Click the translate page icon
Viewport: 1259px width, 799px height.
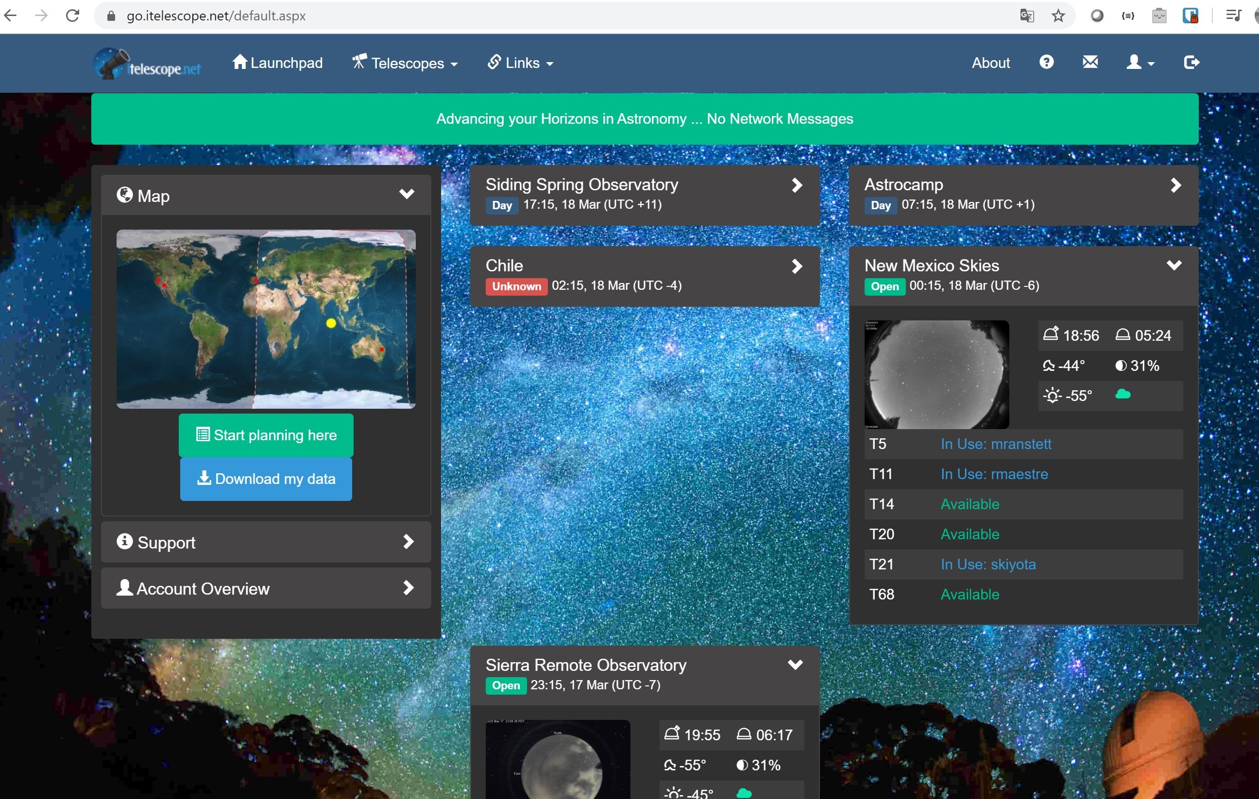click(1027, 16)
